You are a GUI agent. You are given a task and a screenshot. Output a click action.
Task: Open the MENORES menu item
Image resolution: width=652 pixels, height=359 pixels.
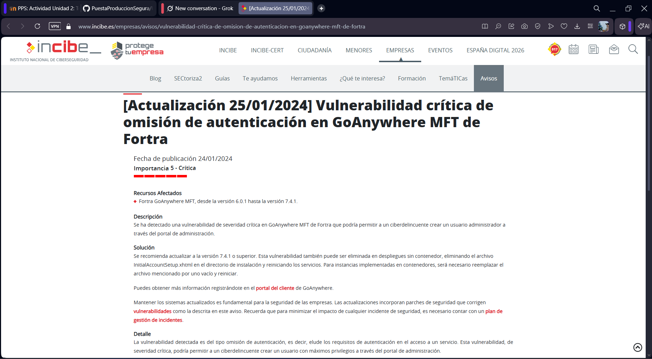coord(359,50)
